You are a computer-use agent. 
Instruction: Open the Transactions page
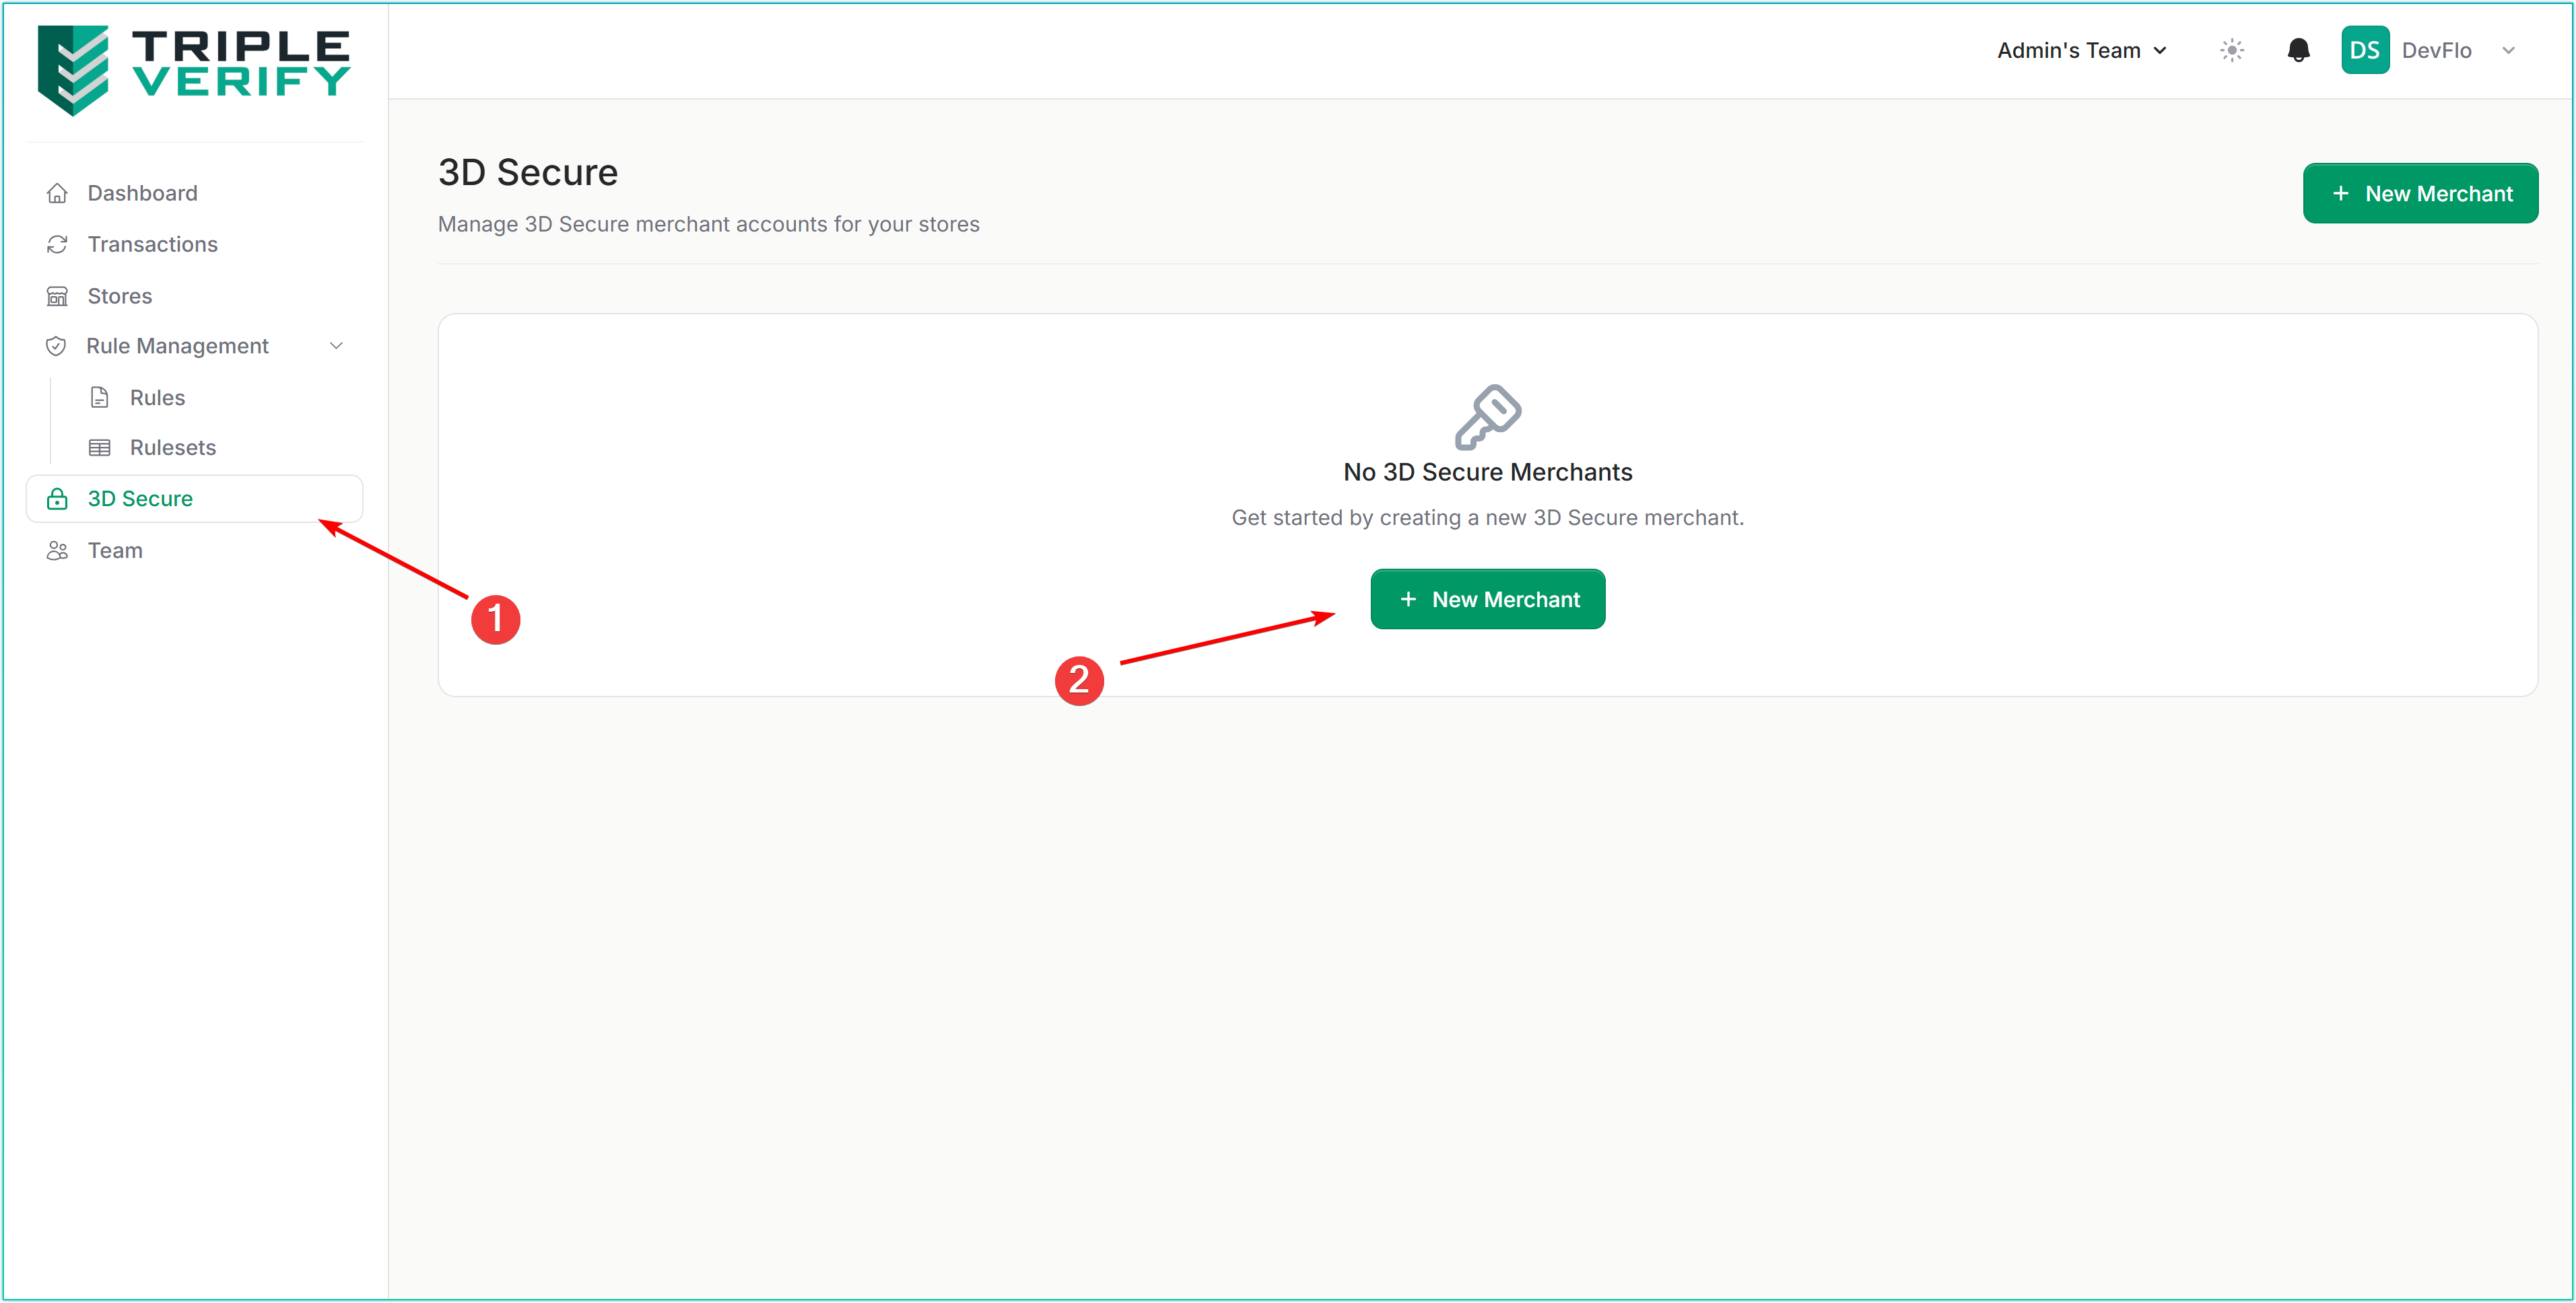point(152,244)
